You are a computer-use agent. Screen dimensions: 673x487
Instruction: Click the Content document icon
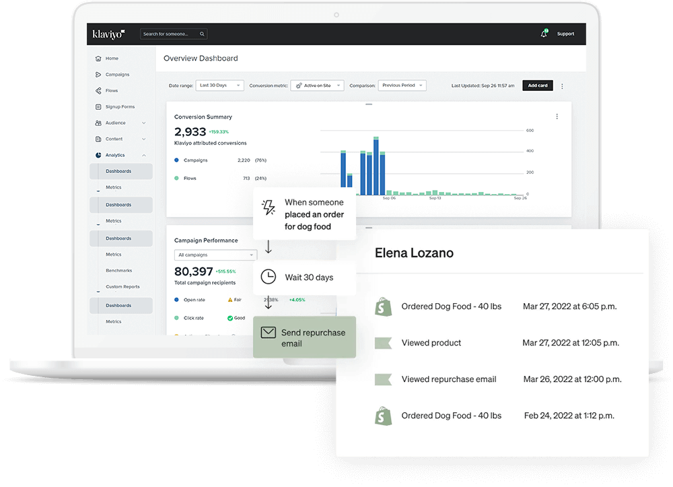98,139
